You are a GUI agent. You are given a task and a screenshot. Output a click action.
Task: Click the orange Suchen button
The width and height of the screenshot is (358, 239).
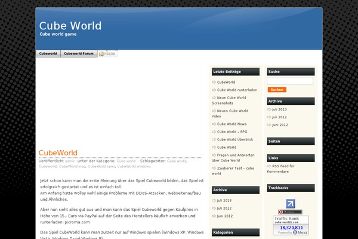tap(277, 90)
